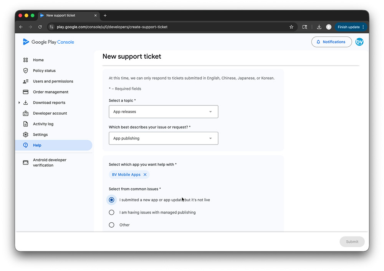Bookmark this page with the star icon
Image resolution: width=384 pixels, height=271 pixels.
291,27
